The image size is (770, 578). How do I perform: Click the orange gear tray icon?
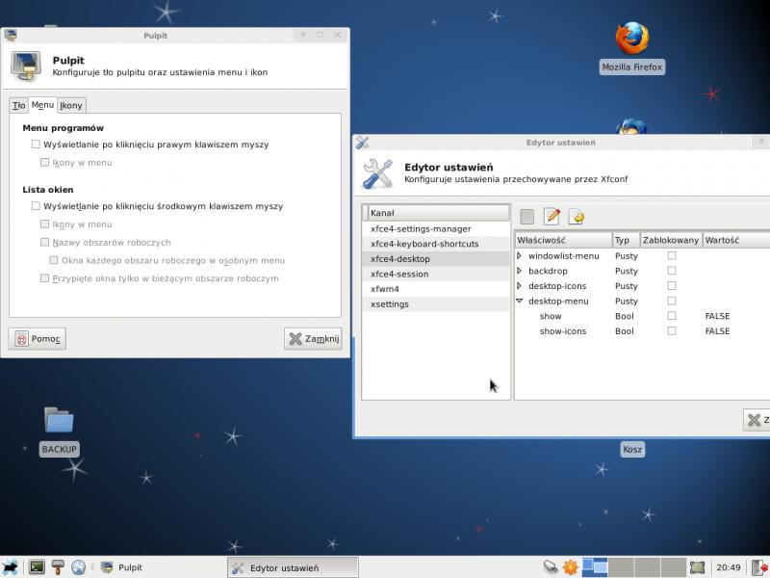click(570, 567)
